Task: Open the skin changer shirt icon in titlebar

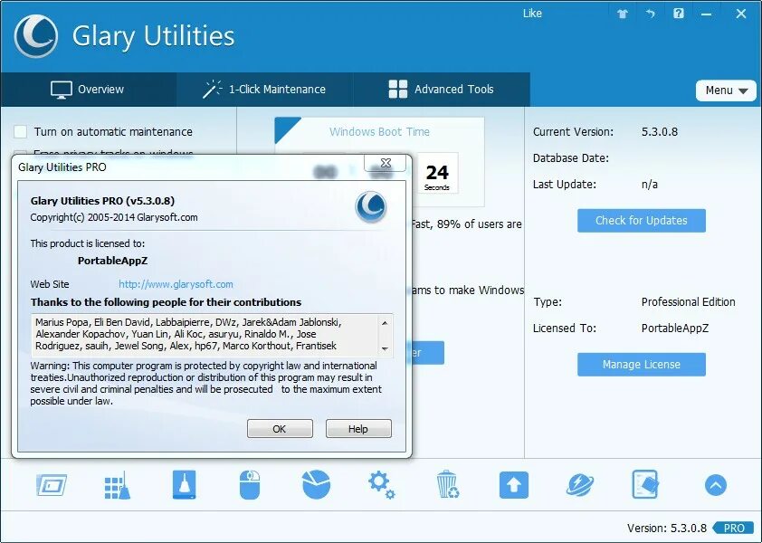Action: pos(622,14)
